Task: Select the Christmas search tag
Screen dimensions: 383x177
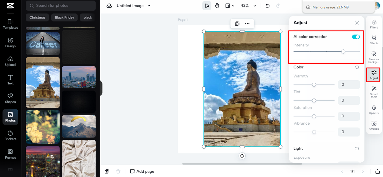Action: coord(37,17)
